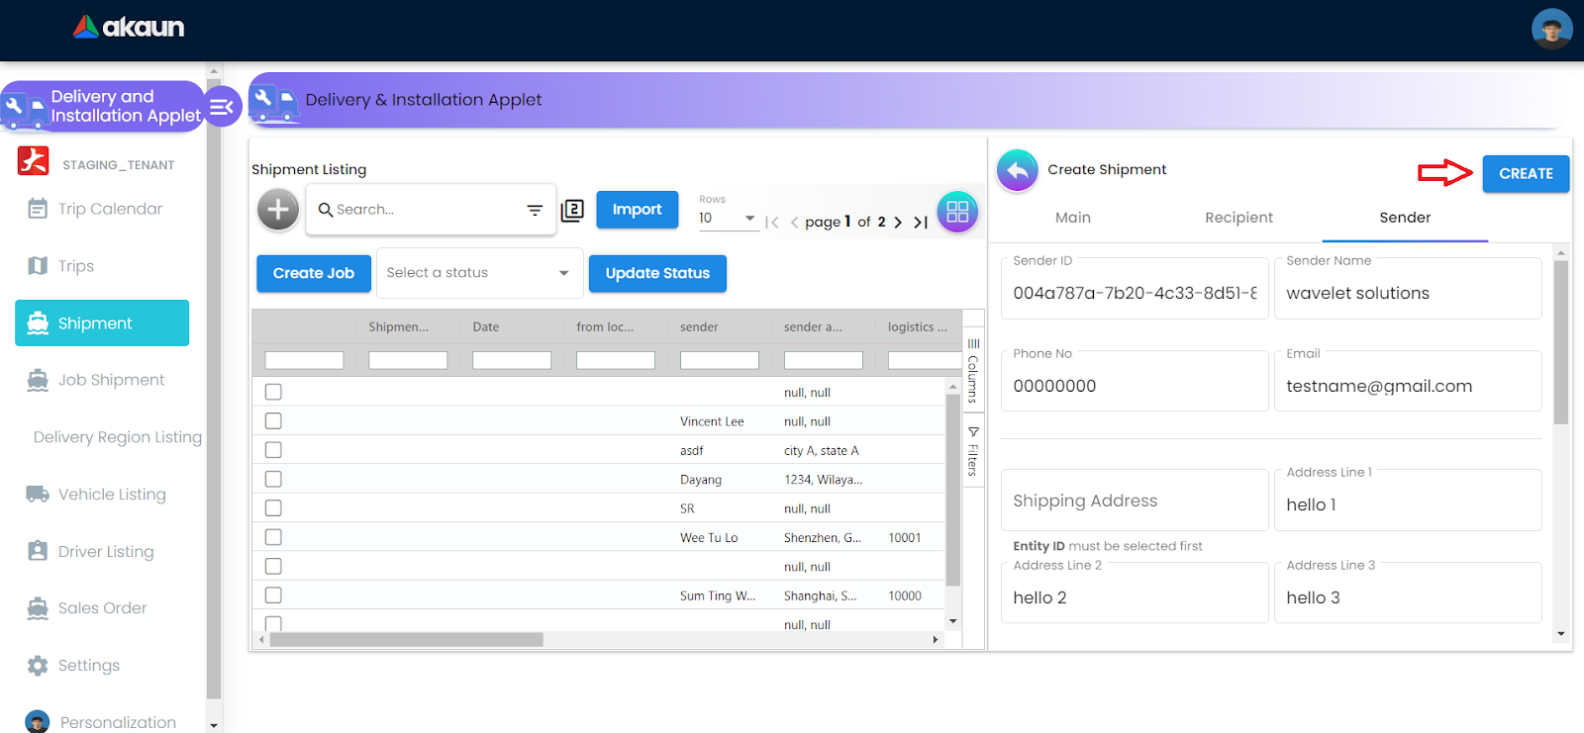This screenshot has width=1584, height=733.
Task: Tick the checkbox for asdf row
Action: 273,450
